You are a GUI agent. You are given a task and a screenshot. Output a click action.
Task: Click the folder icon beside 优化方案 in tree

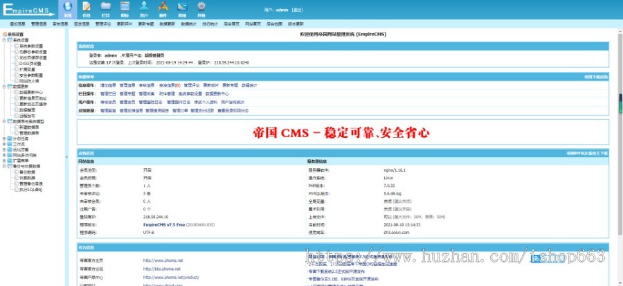pyautogui.click(x=10, y=150)
